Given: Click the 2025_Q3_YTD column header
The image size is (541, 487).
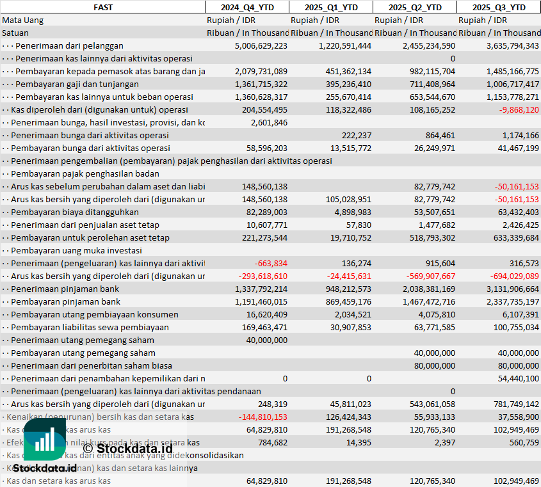Looking at the screenshot, I should (499, 7).
